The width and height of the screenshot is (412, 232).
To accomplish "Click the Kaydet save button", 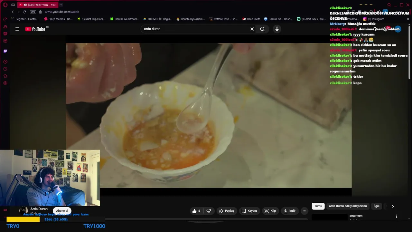I will click(x=249, y=211).
